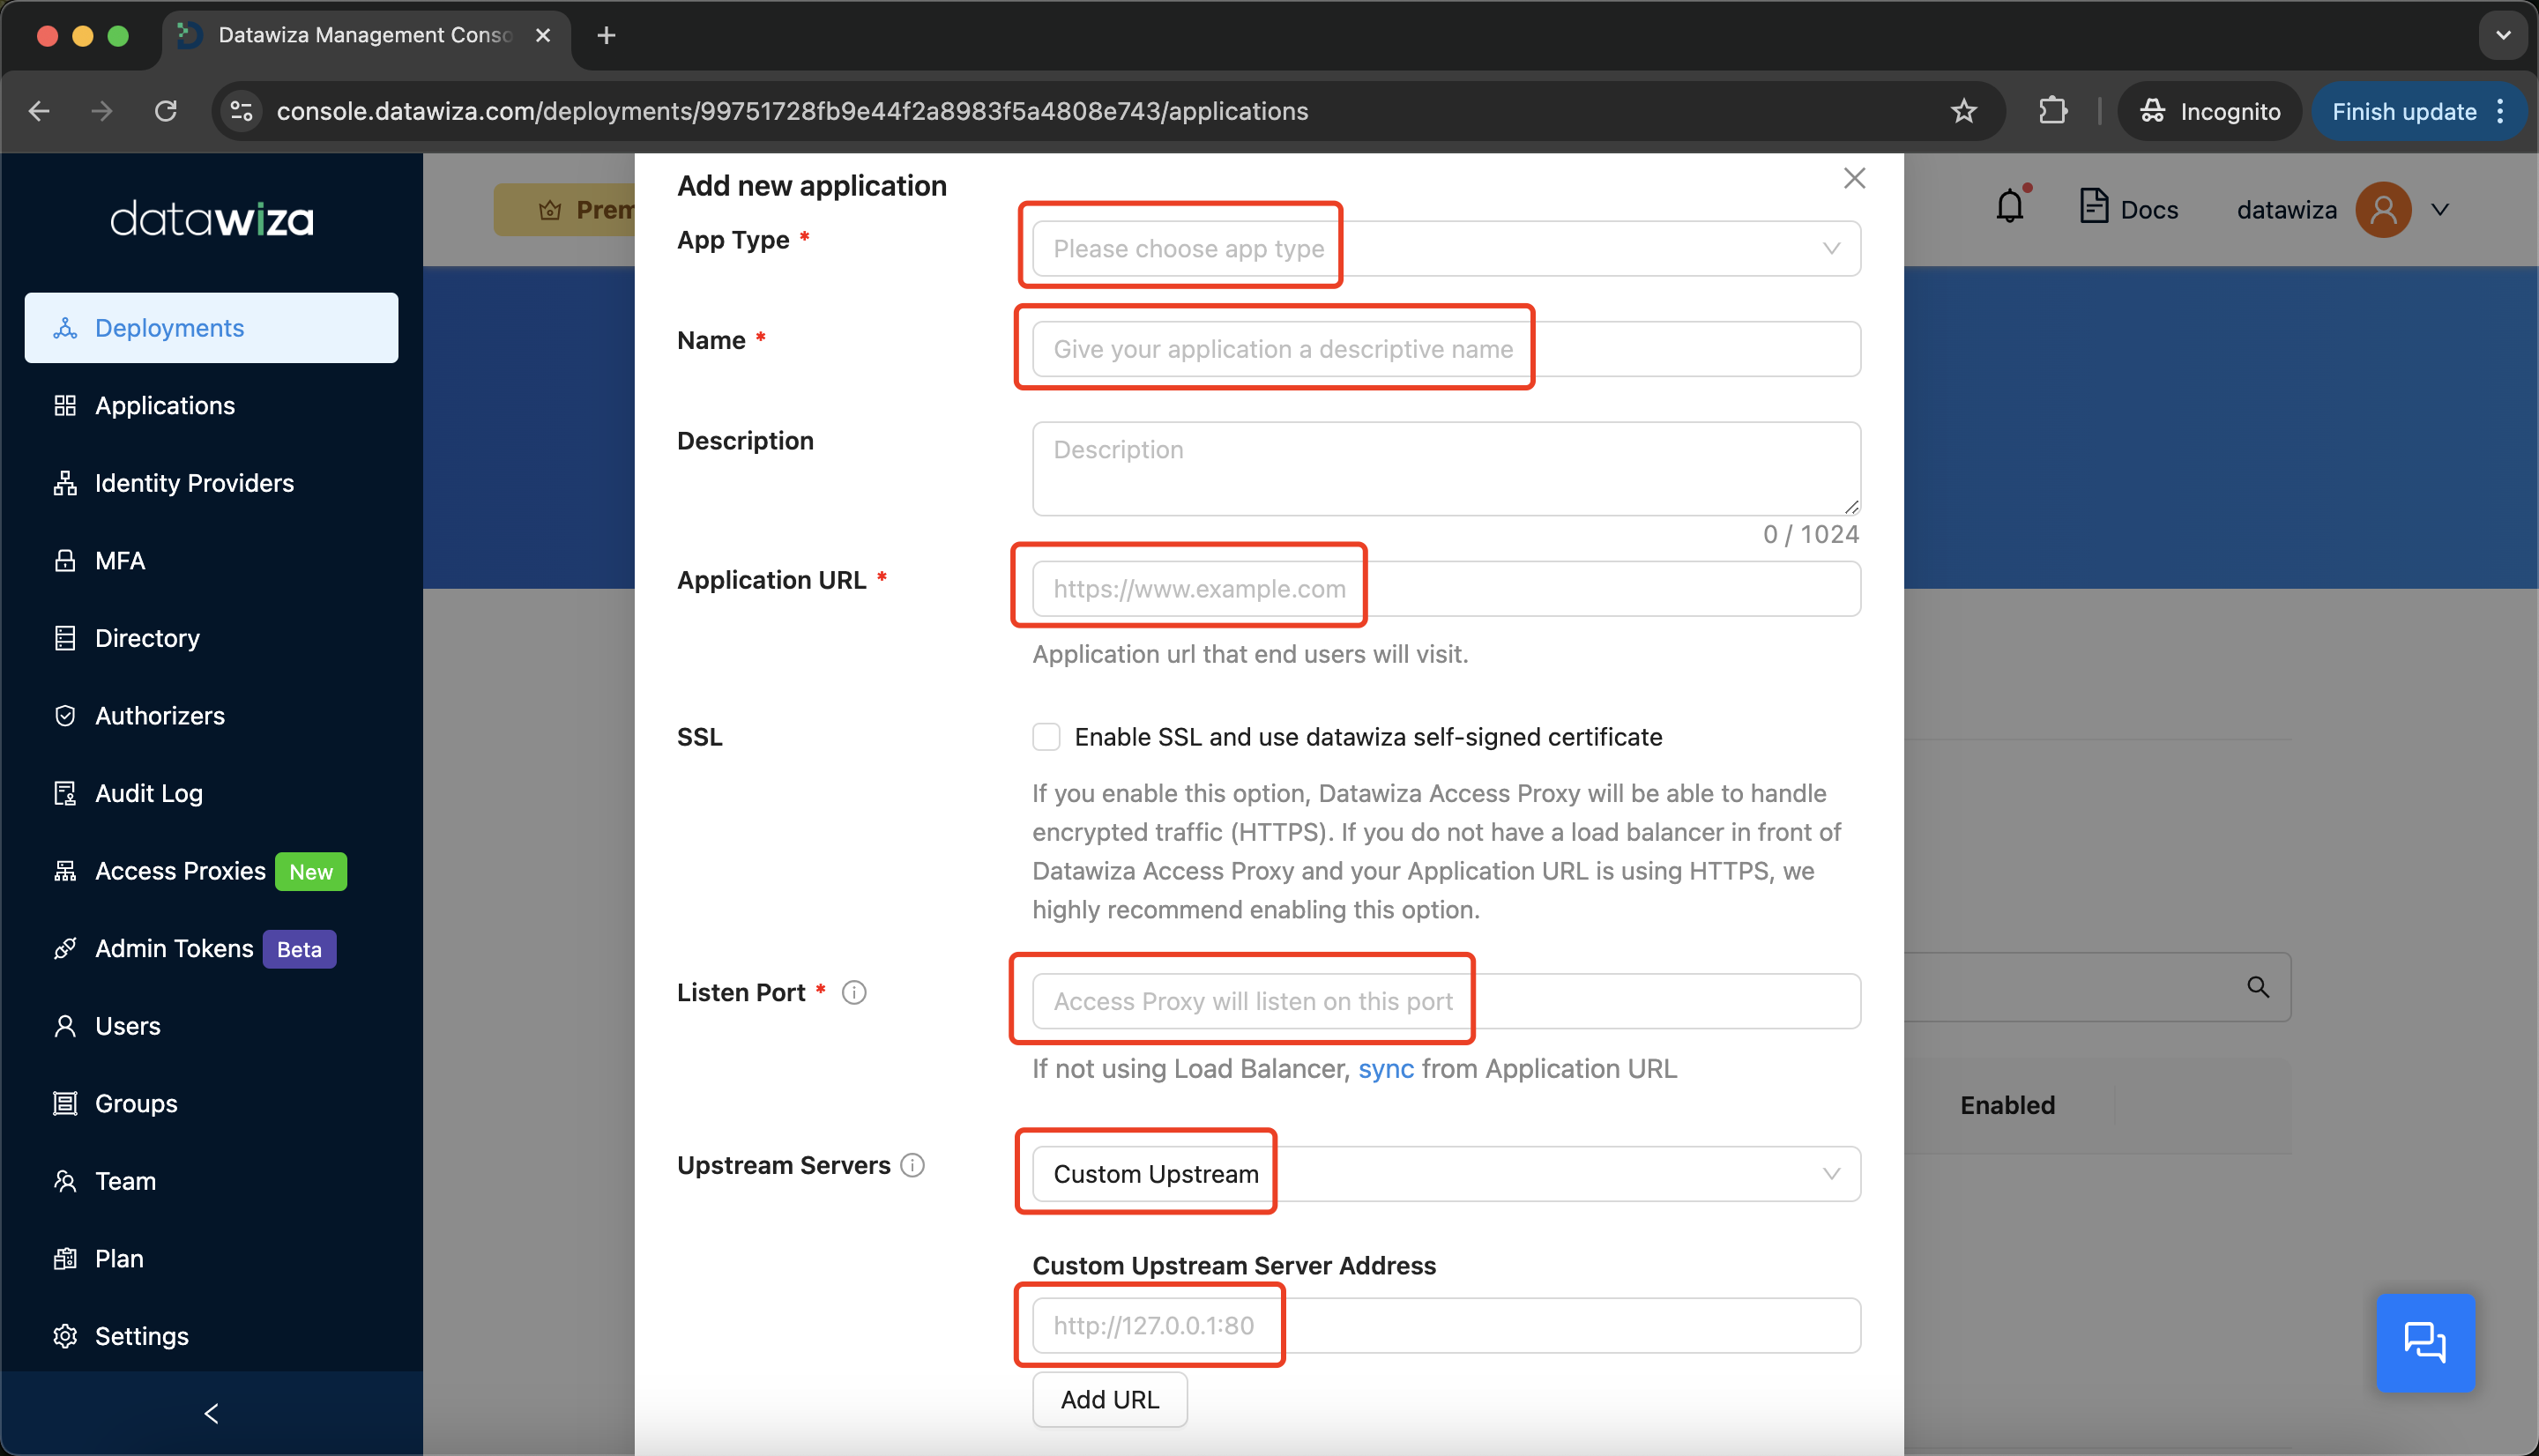Click the MFA lock icon
Viewport: 2539px width, 1456px height.
[x=65, y=560]
